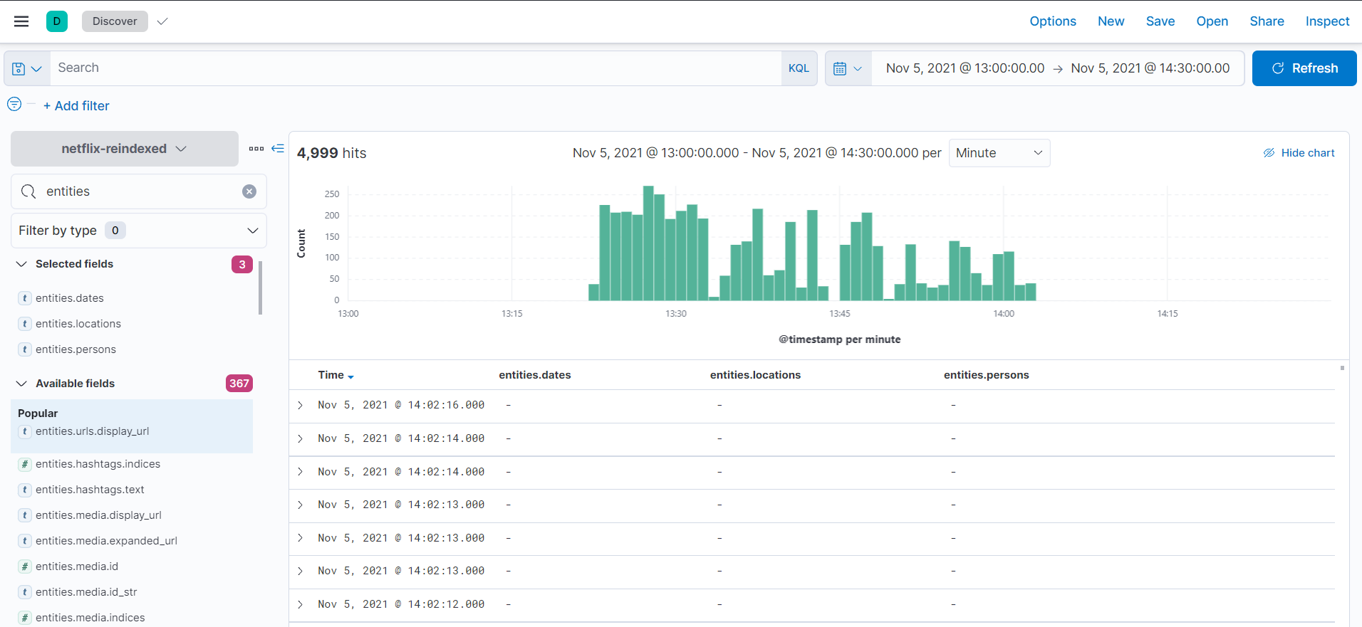The width and height of the screenshot is (1362, 627).
Task: Hide the histogram chart
Action: (x=1299, y=153)
